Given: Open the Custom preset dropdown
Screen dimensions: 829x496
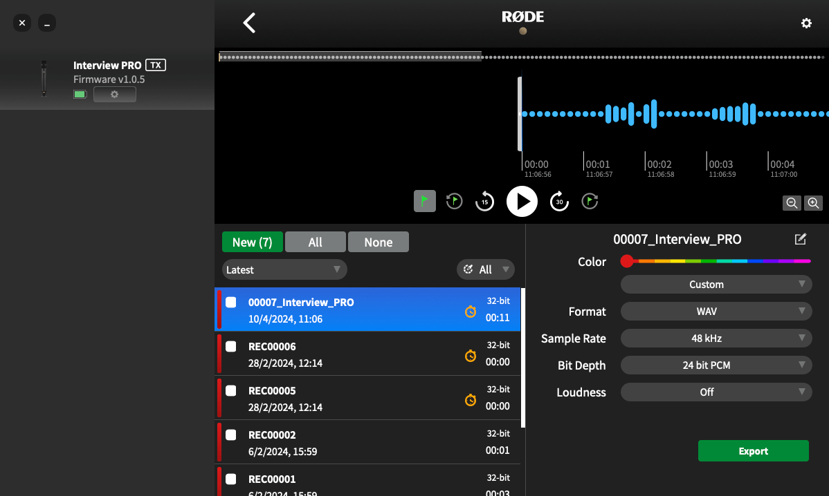Looking at the screenshot, I should tap(716, 285).
